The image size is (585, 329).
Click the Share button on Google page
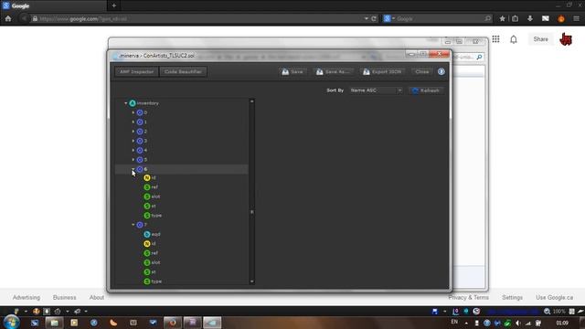click(540, 39)
